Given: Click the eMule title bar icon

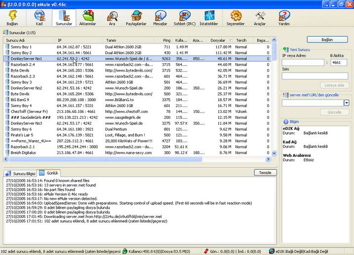Looking at the screenshot, I should pyautogui.click(x=3, y=4).
